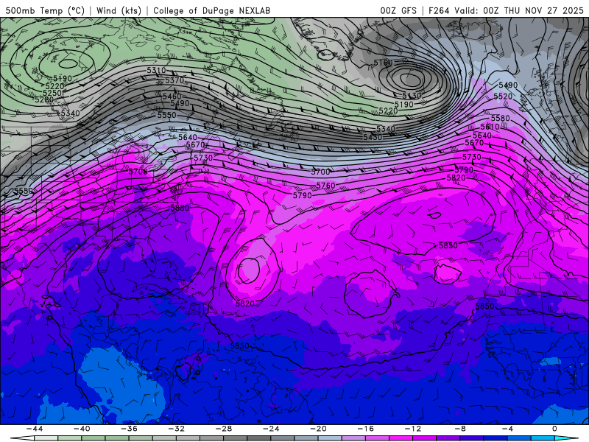Screen dimensions: 589x442
Task: Click the 5460 contour label
Action: [x=172, y=97]
